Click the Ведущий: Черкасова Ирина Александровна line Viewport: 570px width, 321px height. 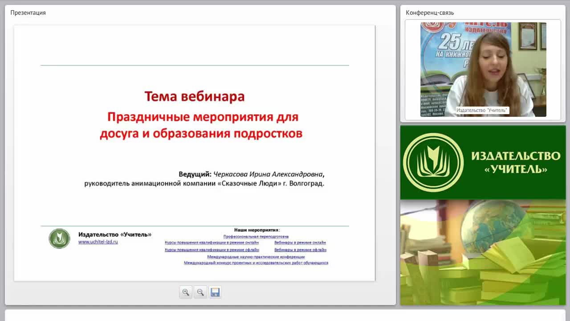coord(252,174)
